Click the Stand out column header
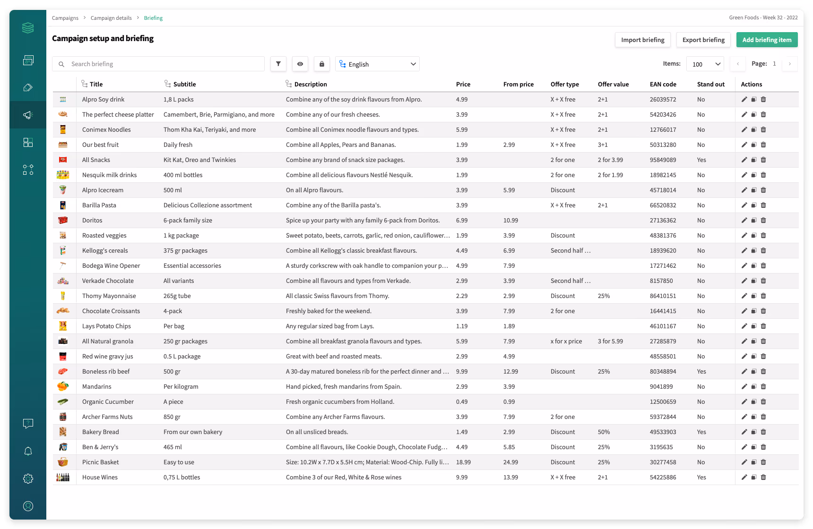The width and height of the screenshot is (813, 529). point(711,84)
